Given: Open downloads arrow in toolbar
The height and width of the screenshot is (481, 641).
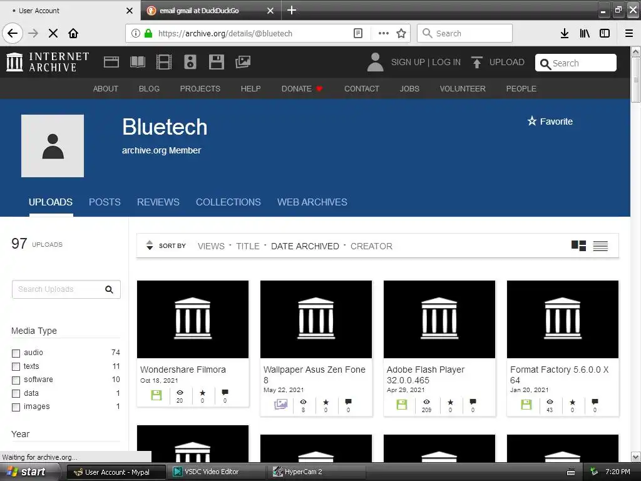Looking at the screenshot, I should 565,34.
